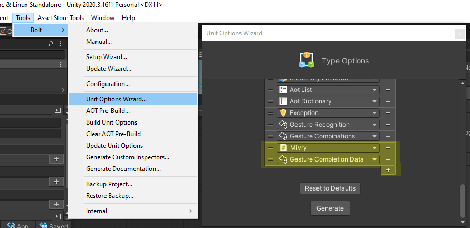Remove Gesture Completion Data type entry
This screenshot has width=470, height=228.
tap(388, 159)
